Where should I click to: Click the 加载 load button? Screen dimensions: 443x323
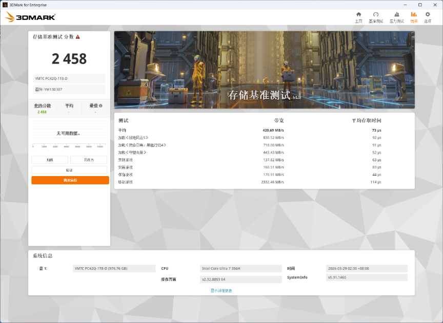(x=50, y=160)
